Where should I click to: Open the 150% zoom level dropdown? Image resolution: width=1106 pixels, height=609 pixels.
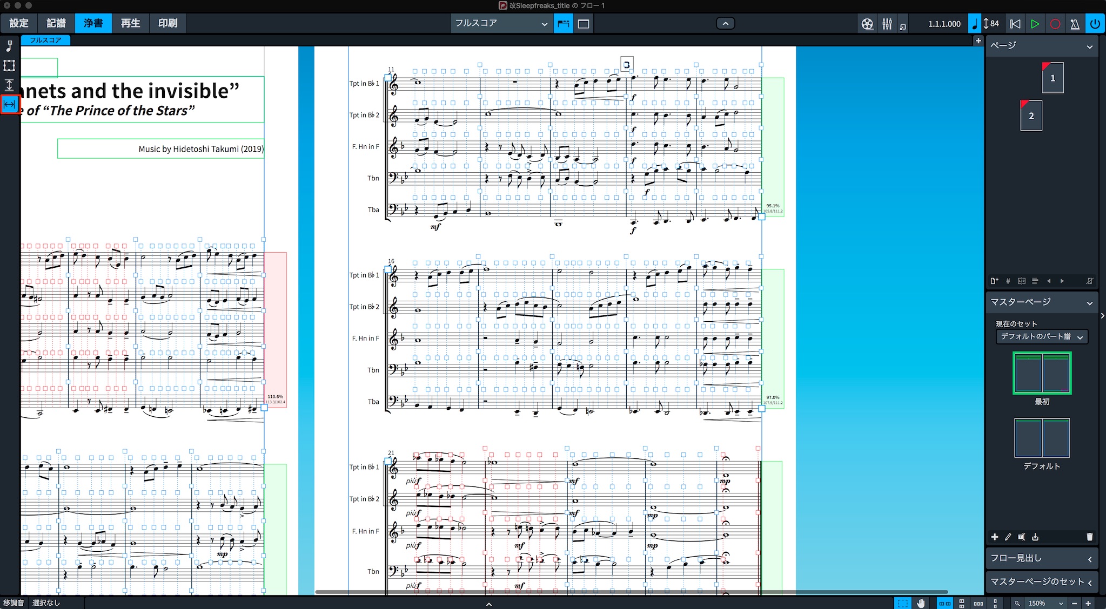(1046, 604)
